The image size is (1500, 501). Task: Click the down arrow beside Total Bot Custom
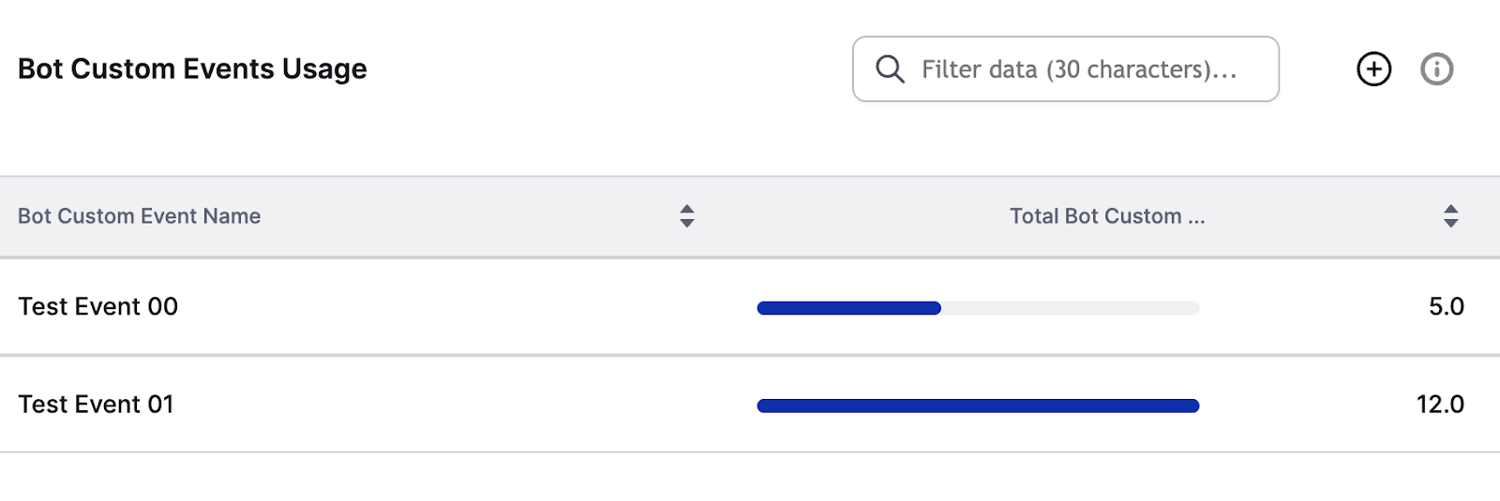coord(1451,223)
